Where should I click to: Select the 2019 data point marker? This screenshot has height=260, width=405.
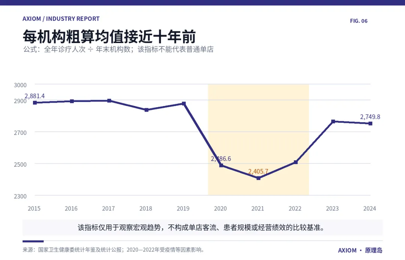(x=184, y=103)
